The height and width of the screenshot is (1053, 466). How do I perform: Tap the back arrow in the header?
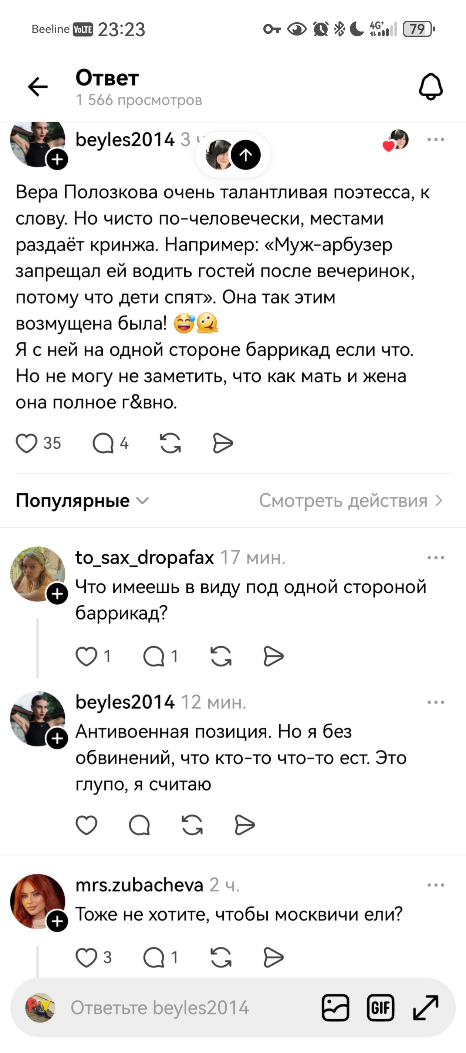click(38, 87)
